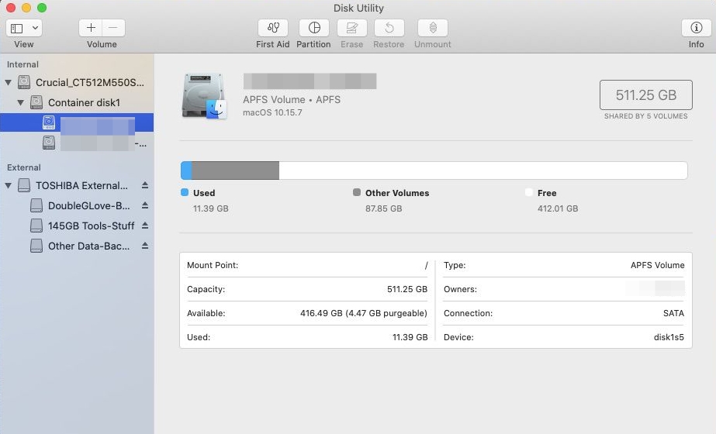Eject the TOSHIBA External drive
716x434 pixels.
145,185
